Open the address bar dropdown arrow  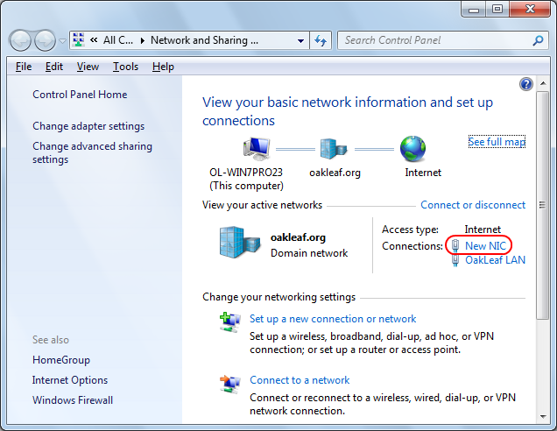coord(300,41)
